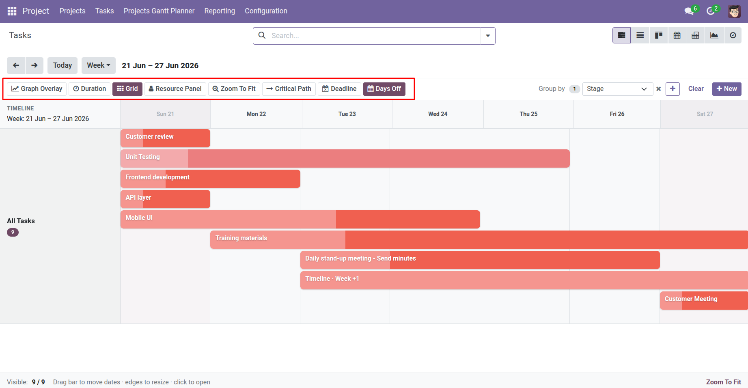Open the search options dropdown arrow
The image size is (748, 388).
pos(488,36)
